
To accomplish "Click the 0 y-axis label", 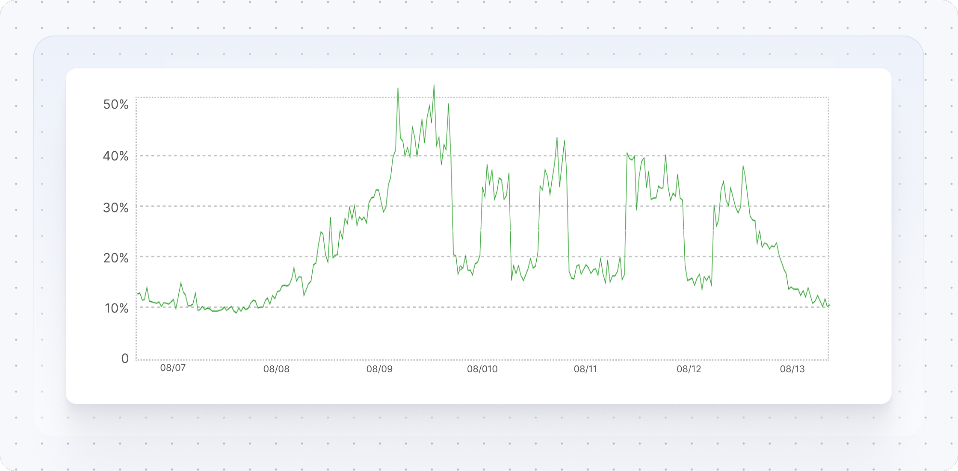I will (x=125, y=358).
